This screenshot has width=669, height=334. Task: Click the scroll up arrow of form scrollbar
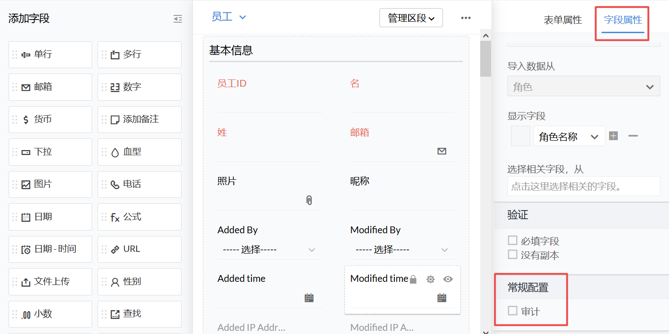[486, 35]
